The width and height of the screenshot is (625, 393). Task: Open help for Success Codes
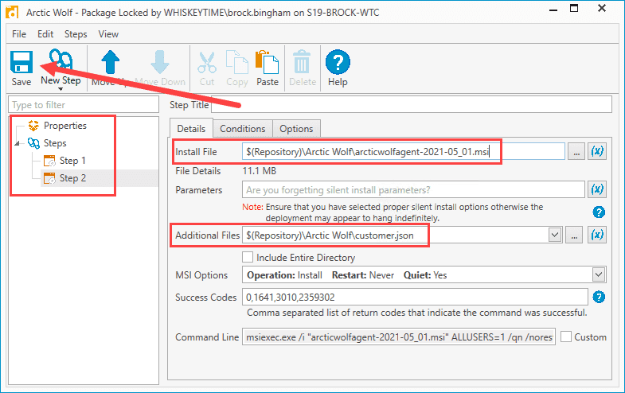[x=598, y=297]
